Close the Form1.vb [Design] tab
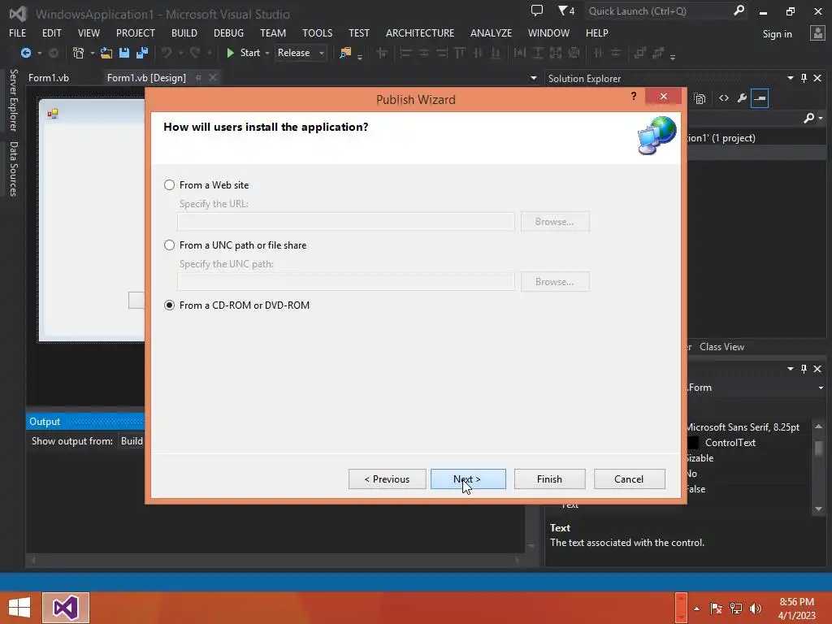832x624 pixels. pyautogui.click(x=213, y=78)
